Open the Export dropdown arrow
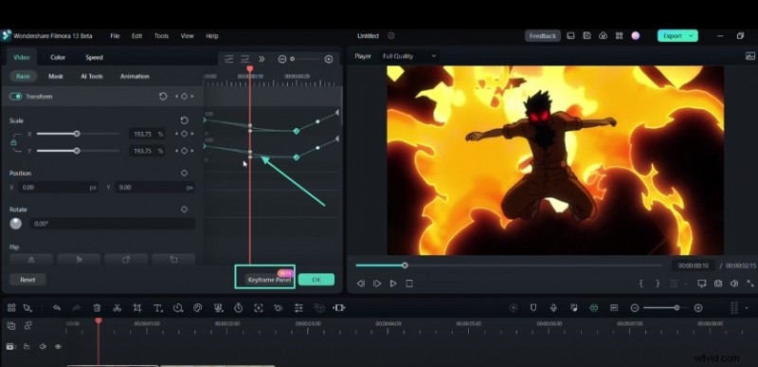The image size is (758, 367). (x=691, y=36)
